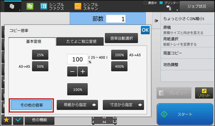Viewport: 215px width, 126px height.
Task: Click the Reset (リセット) button
Action: [204, 93]
